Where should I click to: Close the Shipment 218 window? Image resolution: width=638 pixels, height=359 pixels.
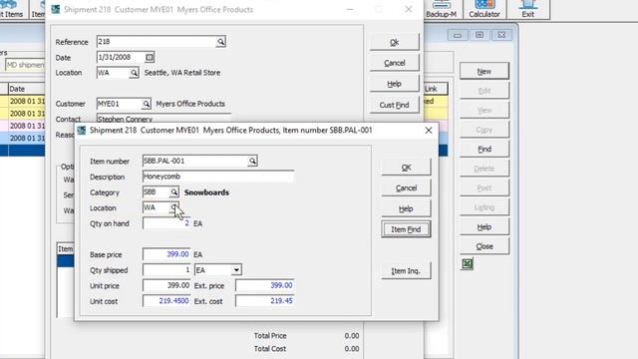tap(409, 9)
